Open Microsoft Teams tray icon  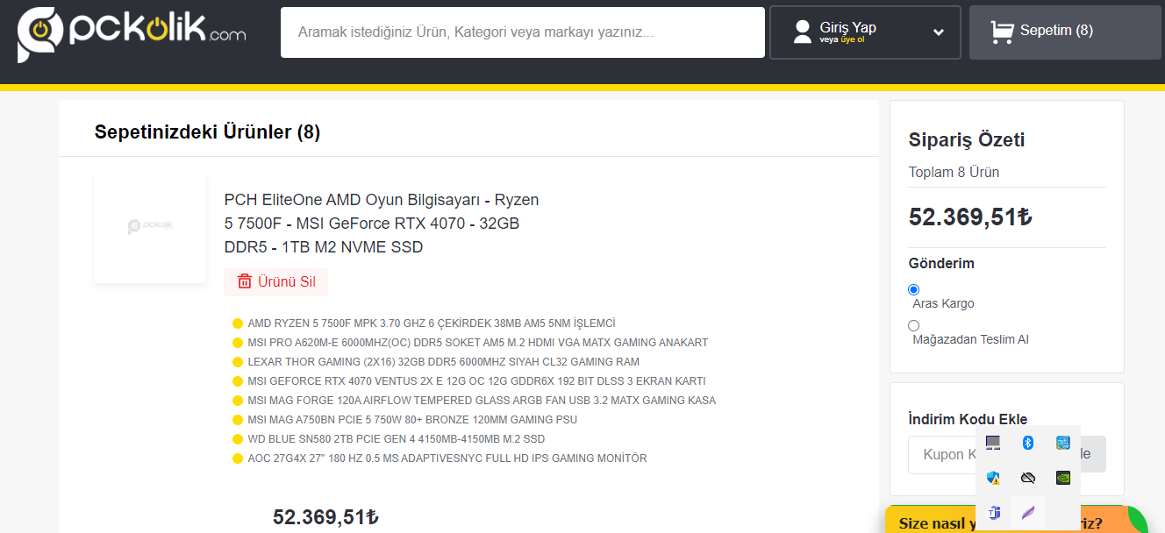point(993,513)
